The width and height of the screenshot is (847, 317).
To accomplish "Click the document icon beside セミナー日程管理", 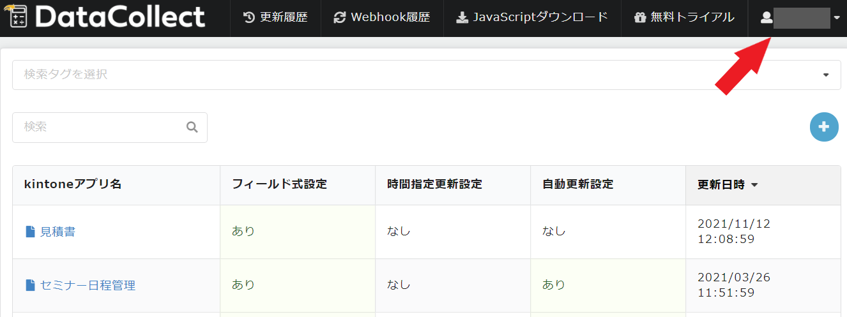I will click(x=30, y=285).
